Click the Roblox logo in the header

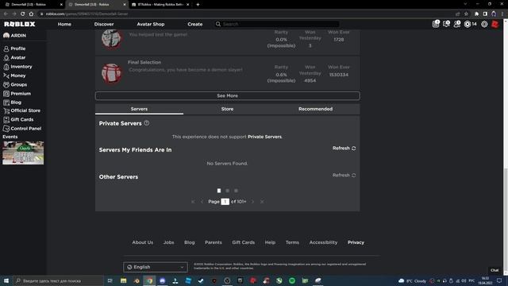(x=19, y=25)
